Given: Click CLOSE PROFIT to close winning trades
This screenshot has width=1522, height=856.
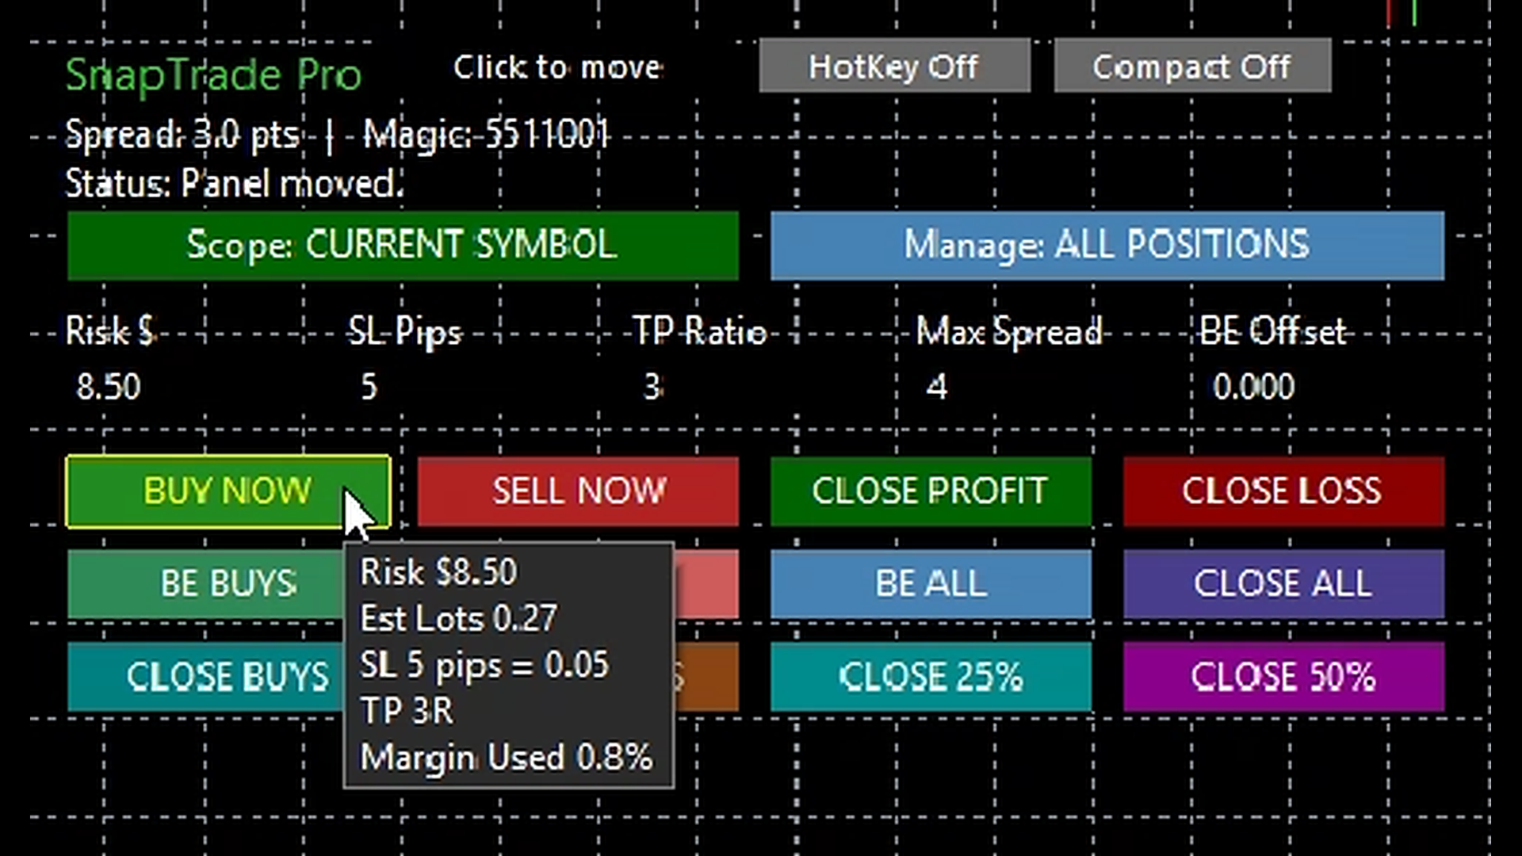Looking at the screenshot, I should tap(931, 491).
